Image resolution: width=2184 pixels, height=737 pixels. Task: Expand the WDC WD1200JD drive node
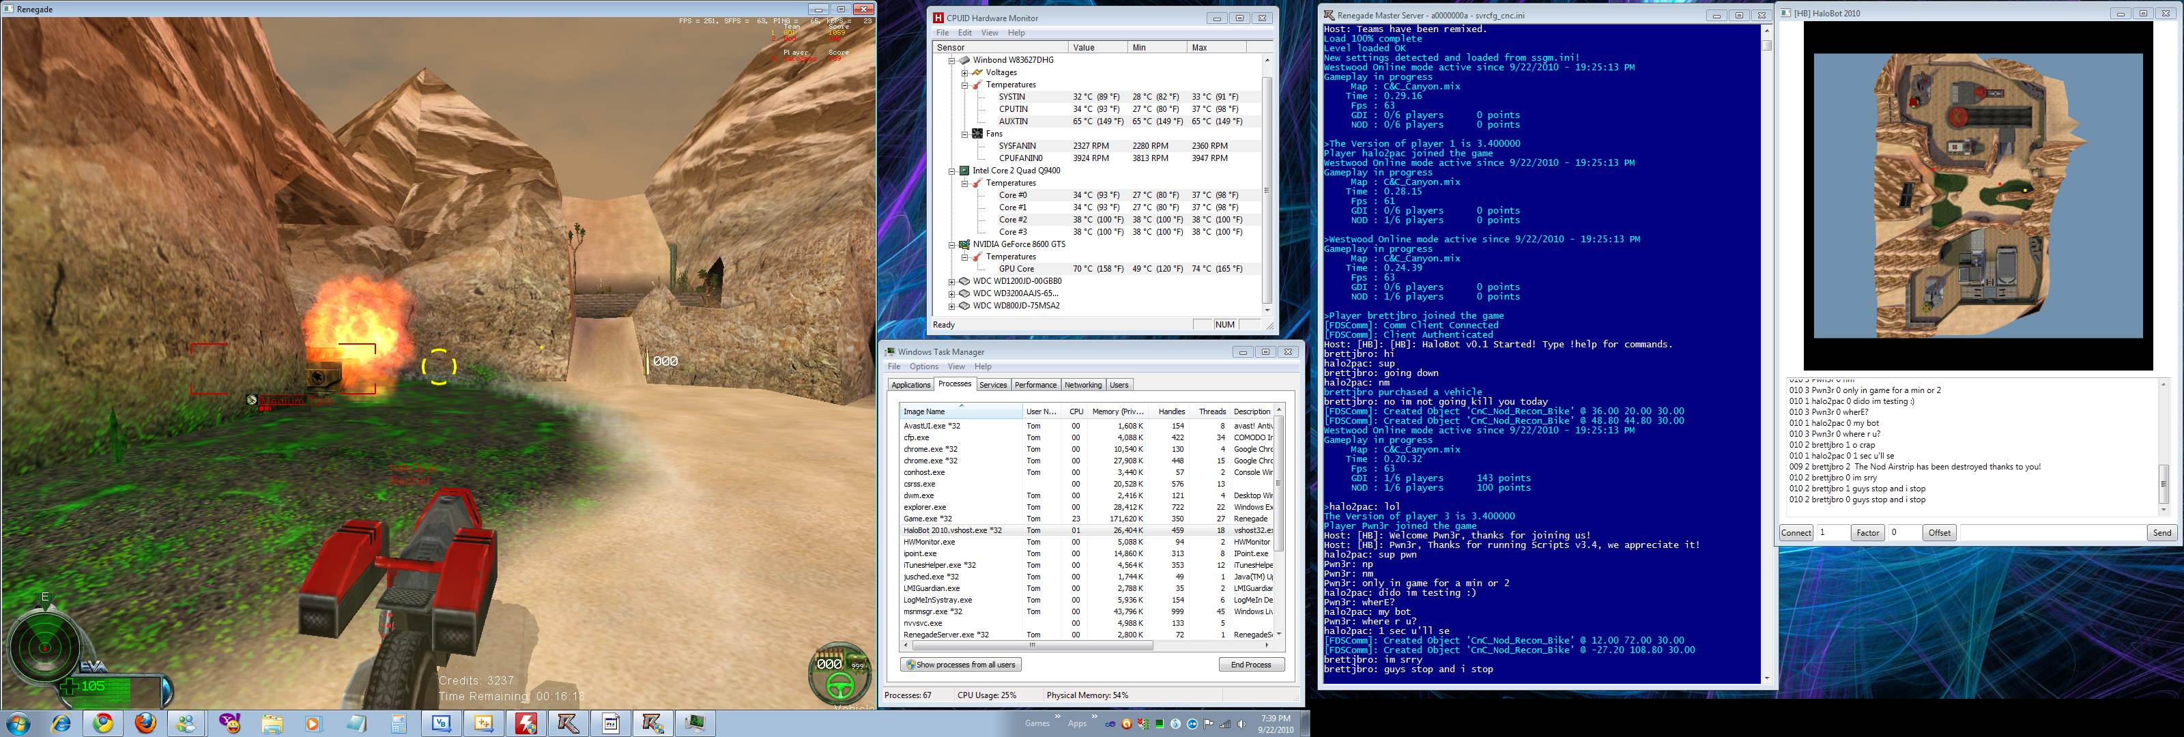point(952,282)
